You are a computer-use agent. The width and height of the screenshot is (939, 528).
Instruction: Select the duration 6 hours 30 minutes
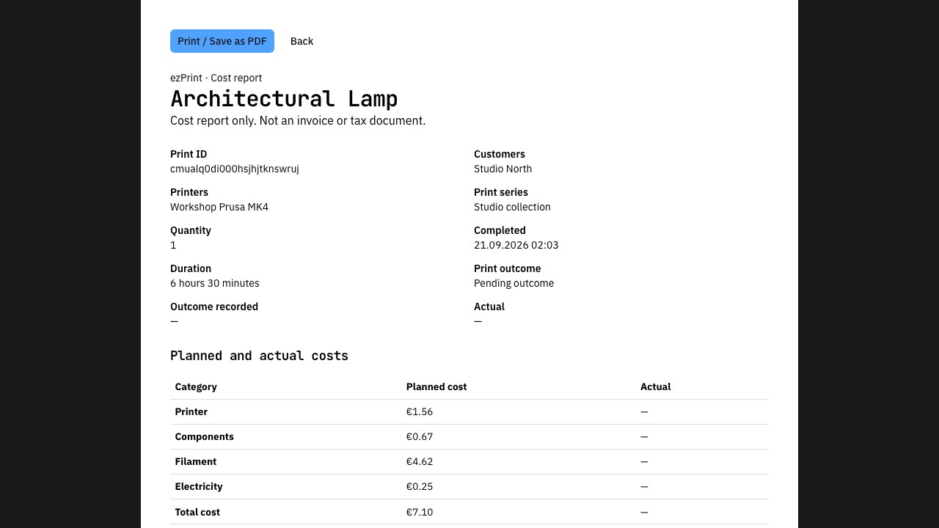[x=215, y=283]
